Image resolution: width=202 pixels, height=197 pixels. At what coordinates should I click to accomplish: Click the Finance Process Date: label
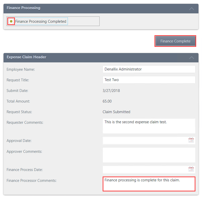tap(25, 169)
